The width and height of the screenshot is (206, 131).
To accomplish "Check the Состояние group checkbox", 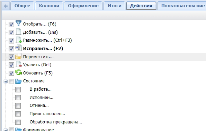I will tap(11, 82).
